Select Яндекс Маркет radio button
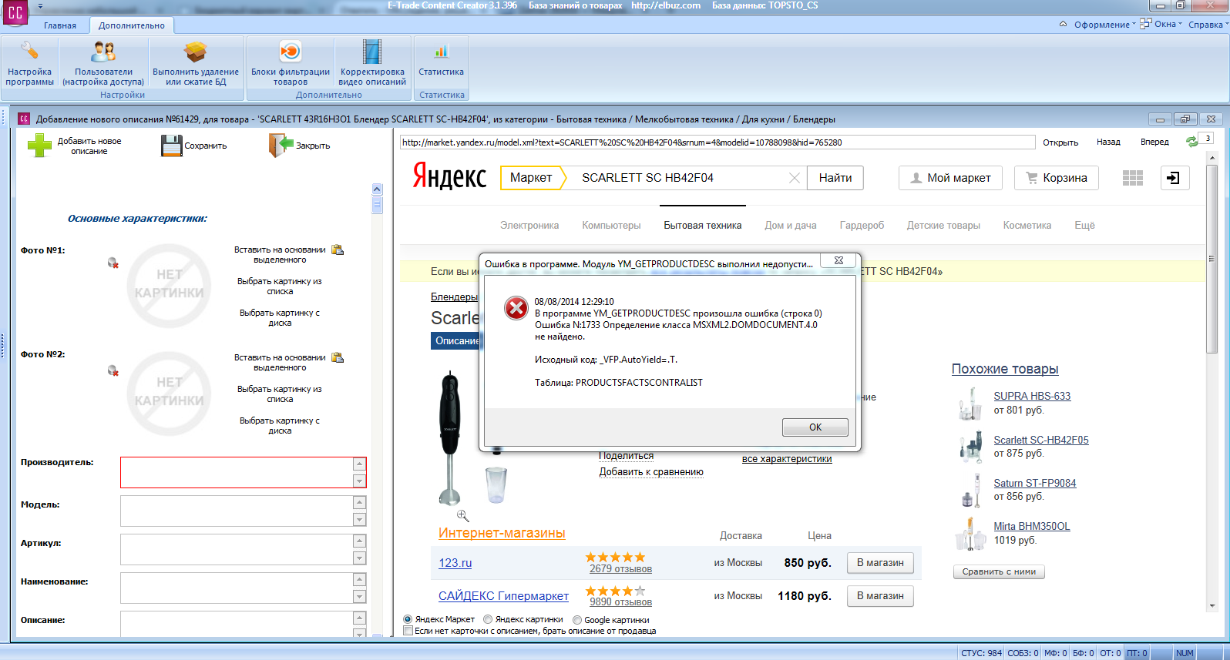The height and width of the screenshot is (660, 1230). point(408,619)
